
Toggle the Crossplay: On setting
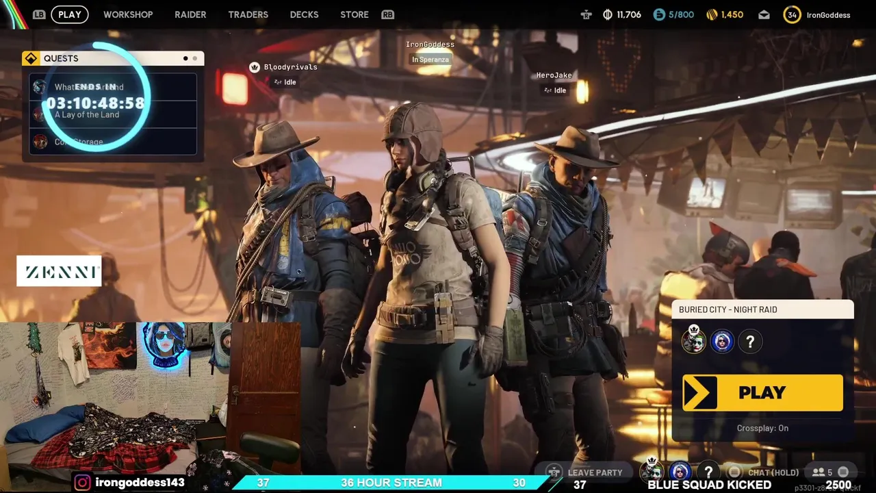tap(762, 428)
